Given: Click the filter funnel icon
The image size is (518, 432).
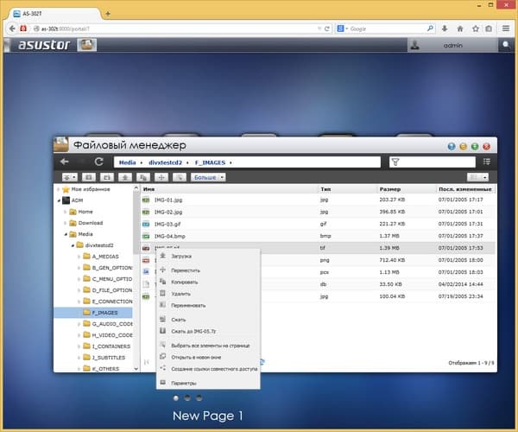Looking at the screenshot, I should point(395,162).
